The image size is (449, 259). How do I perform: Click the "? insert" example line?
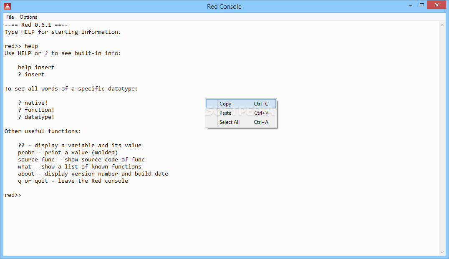(x=31, y=74)
